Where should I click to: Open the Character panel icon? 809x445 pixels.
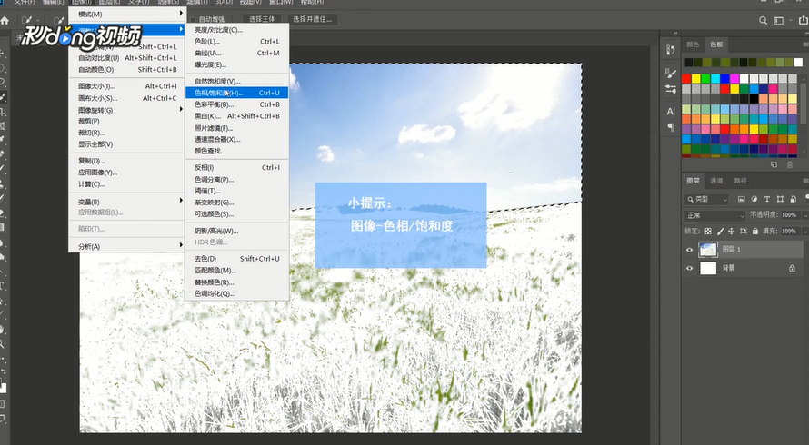[670, 112]
